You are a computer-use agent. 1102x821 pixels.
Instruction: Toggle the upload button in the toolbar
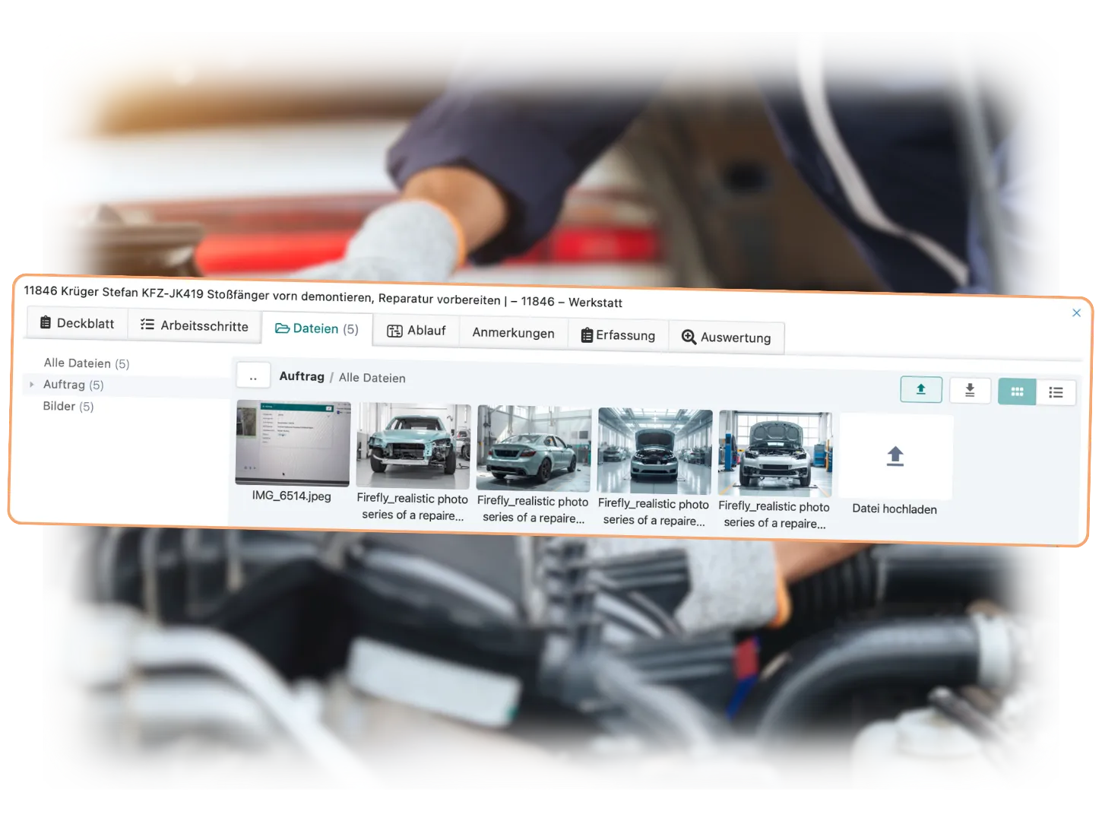(921, 388)
